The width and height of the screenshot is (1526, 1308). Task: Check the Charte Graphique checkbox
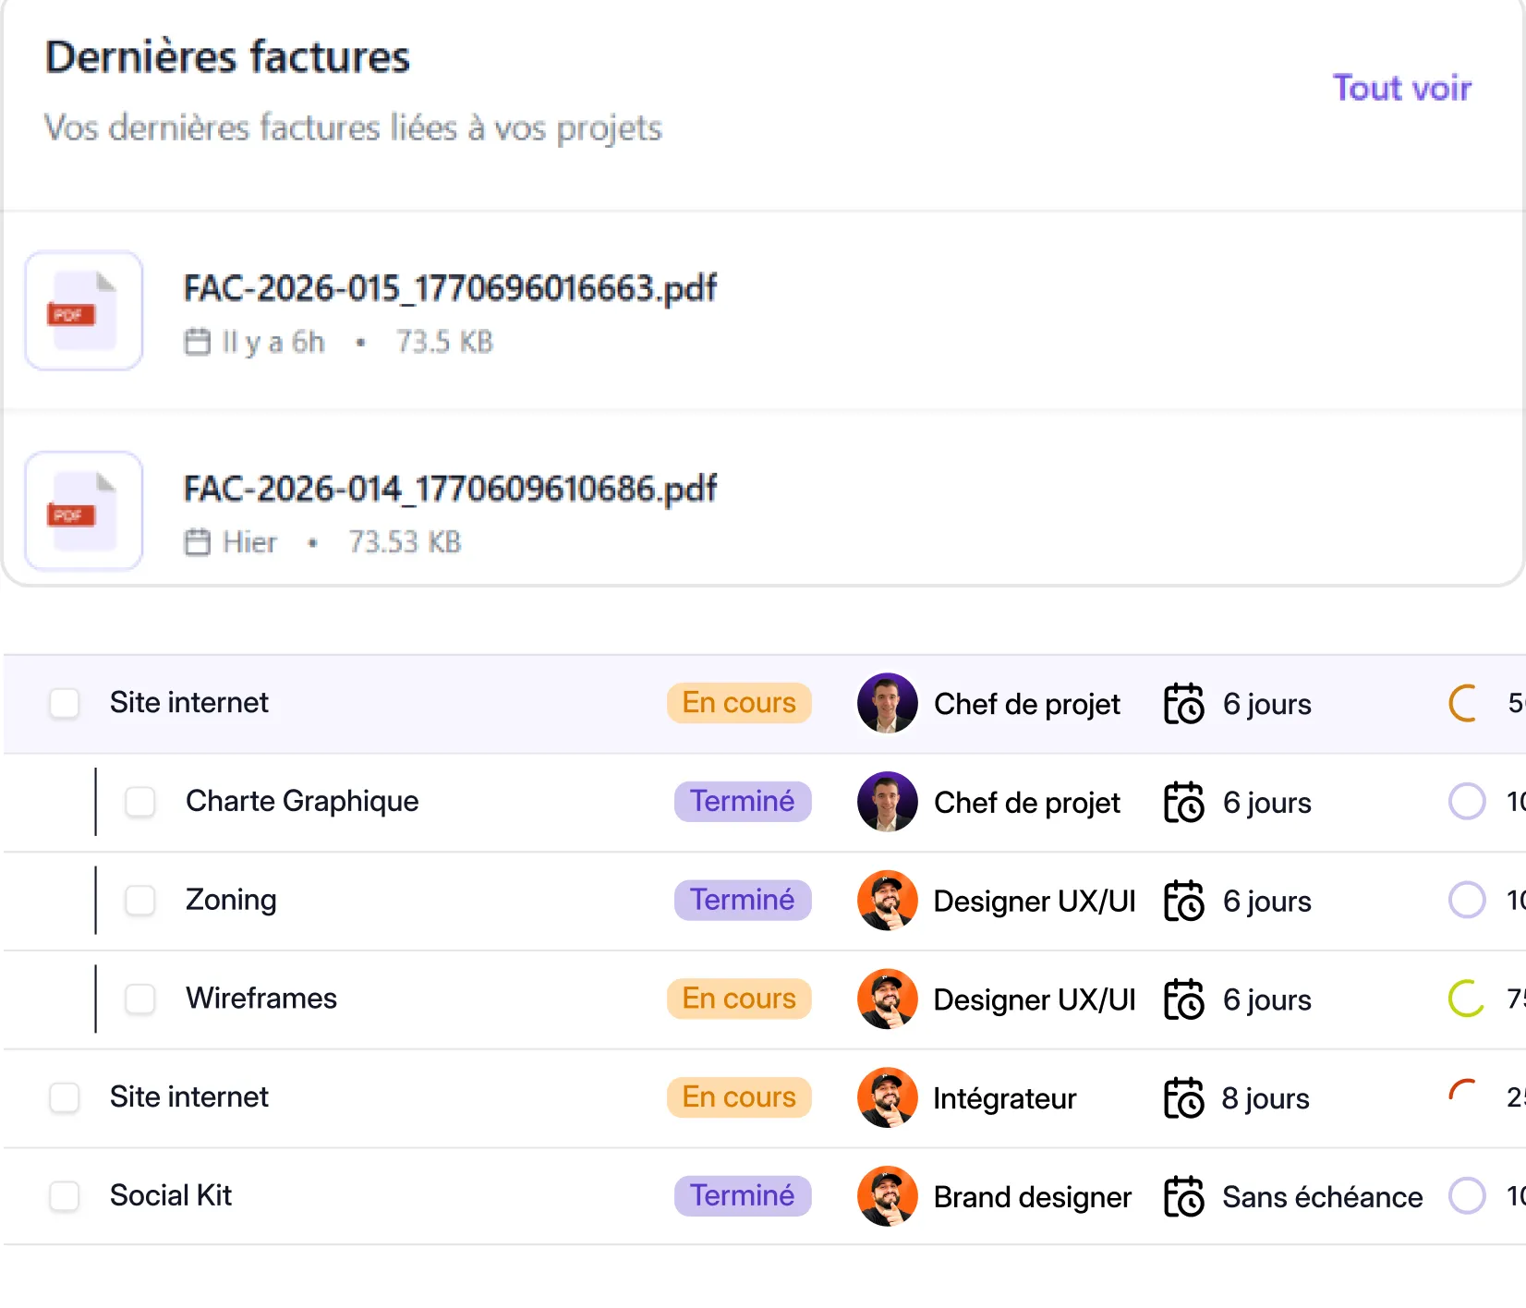pyautogui.click(x=139, y=802)
